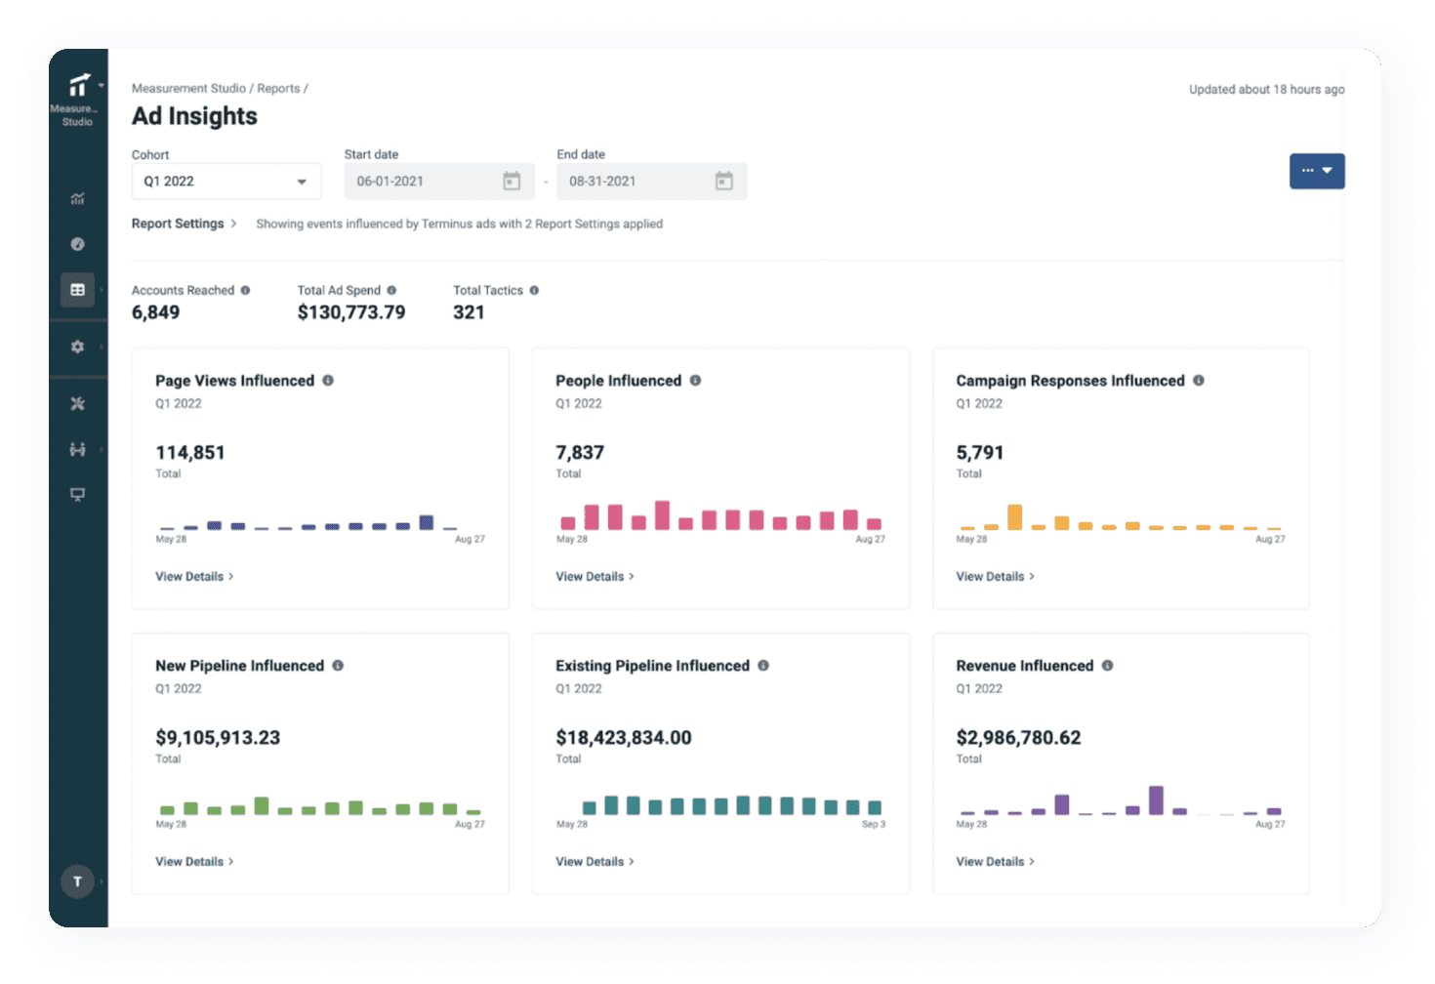
Task: Open Measurement Studio from the breadcrumb
Action: coord(187,88)
